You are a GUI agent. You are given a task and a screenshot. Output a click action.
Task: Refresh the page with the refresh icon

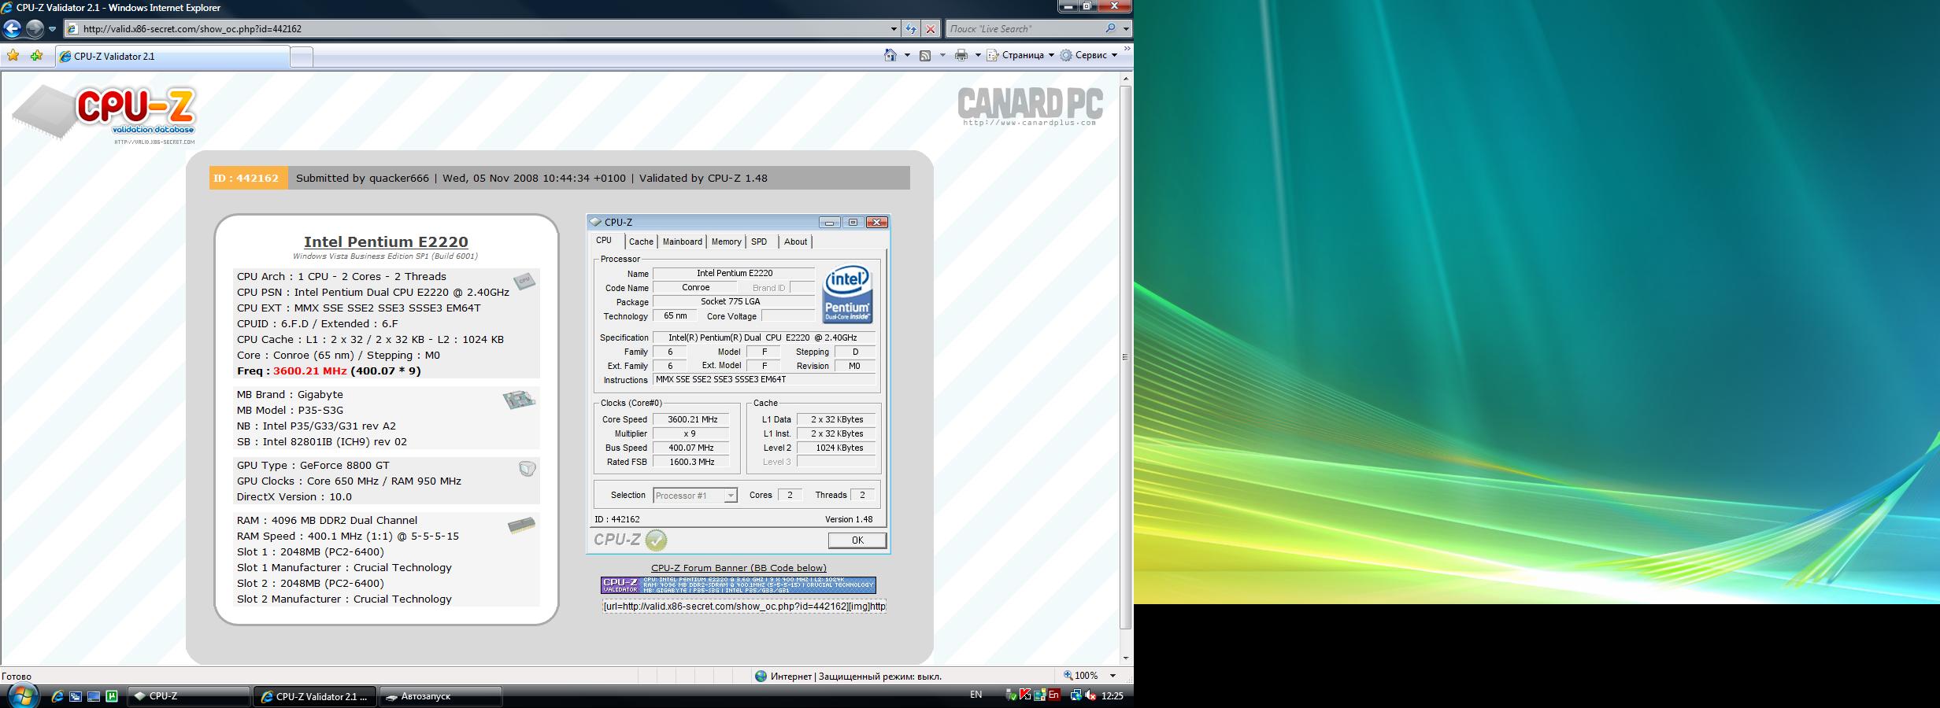[x=911, y=29]
